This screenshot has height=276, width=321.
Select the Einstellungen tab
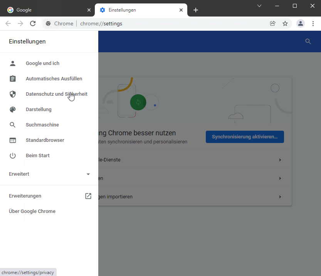[141, 10]
